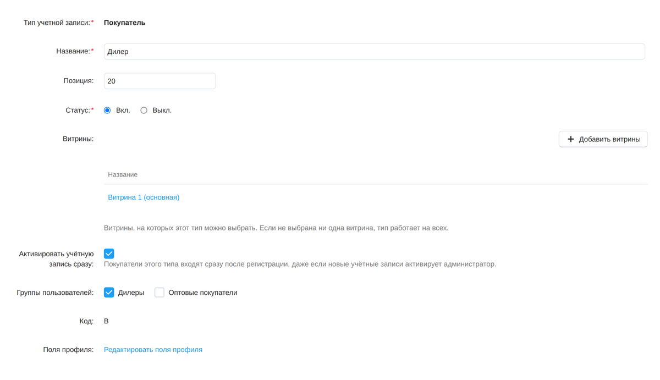Select the Выкл. status radio button
660x380 pixels.
tap(144, 111)
